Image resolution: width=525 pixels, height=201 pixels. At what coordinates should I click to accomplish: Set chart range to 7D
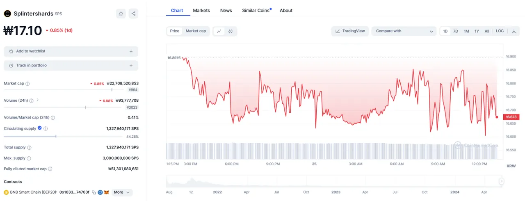[x=456, y=31]
